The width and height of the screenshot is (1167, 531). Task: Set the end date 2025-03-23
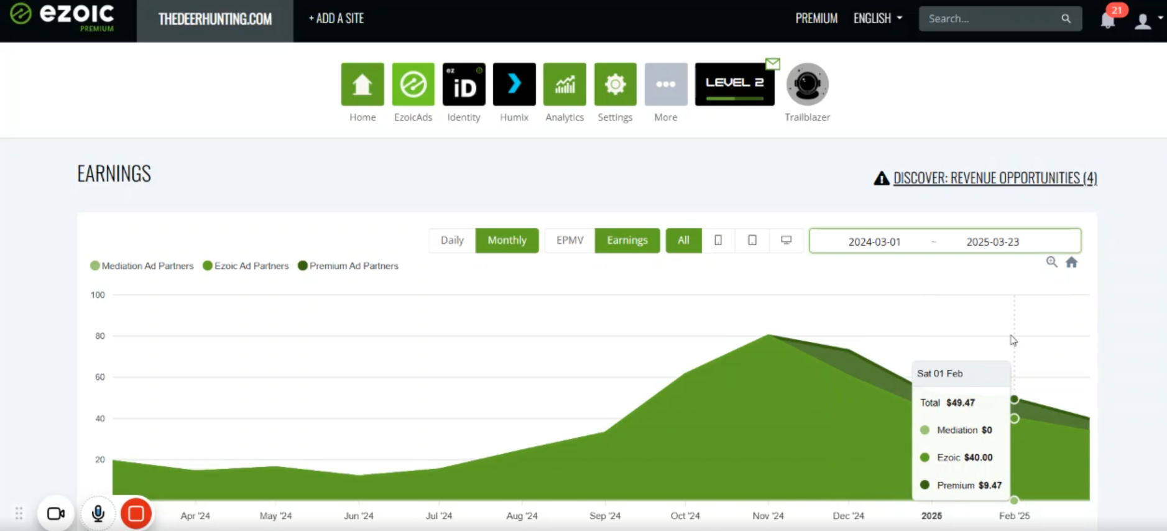pos(992,241)
